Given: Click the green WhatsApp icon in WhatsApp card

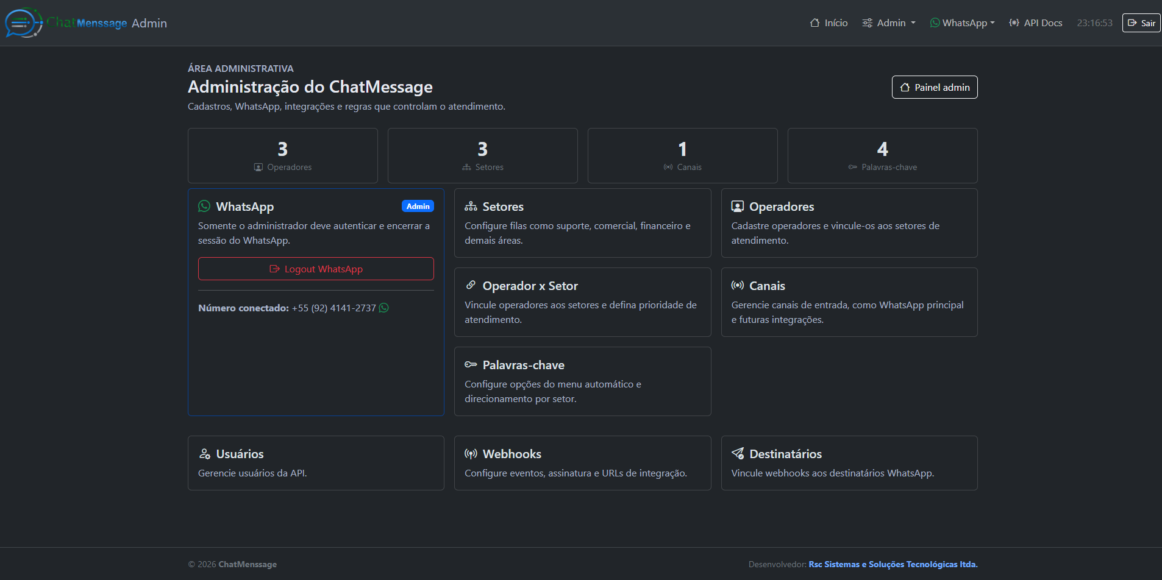Looking at the screenshot, I should 204,207.
